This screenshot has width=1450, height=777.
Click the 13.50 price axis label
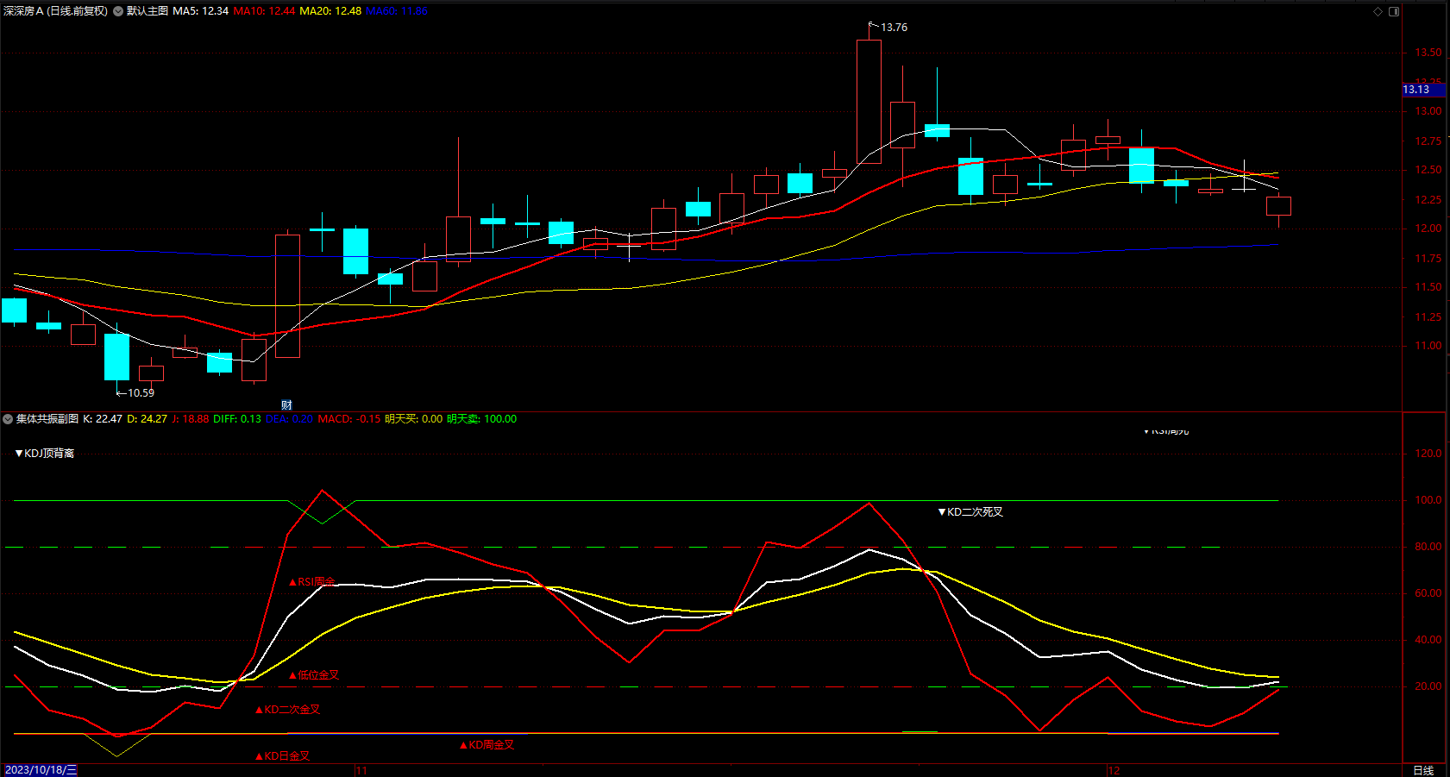pos(1428,53)
